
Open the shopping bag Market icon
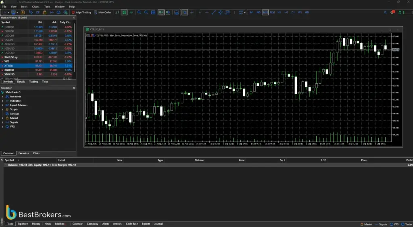coord(45,12)
